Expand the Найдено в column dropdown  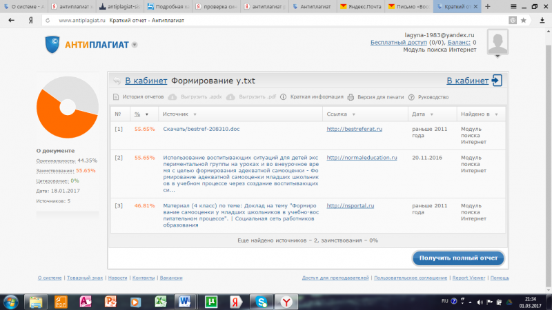[x=496, y=114]
